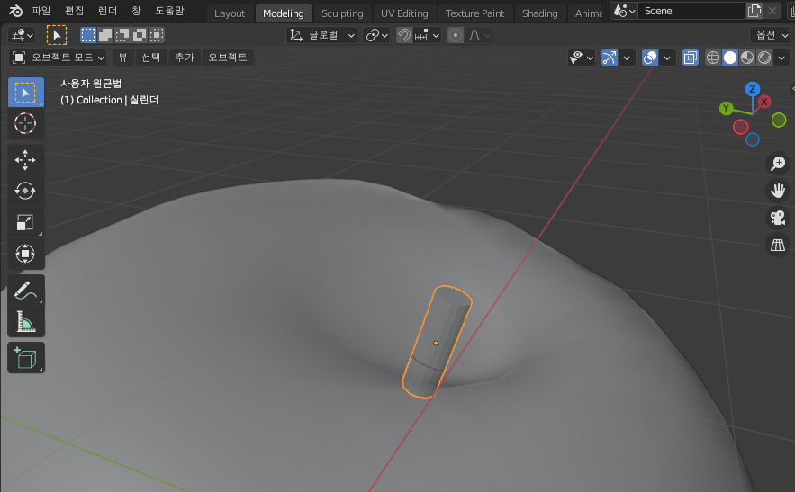Switch to the Sculpting workspace tab

(x=342, y=13)
